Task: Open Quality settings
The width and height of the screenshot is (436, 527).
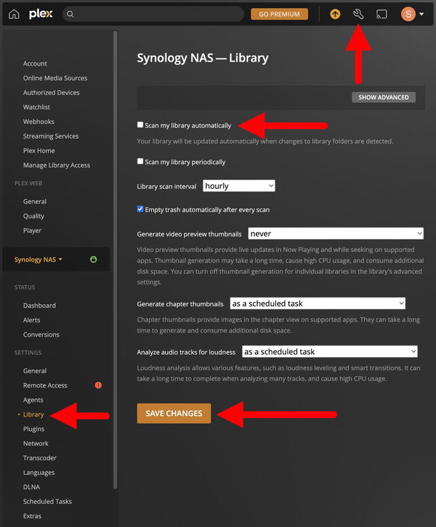Action: click(x=34, y=216)
